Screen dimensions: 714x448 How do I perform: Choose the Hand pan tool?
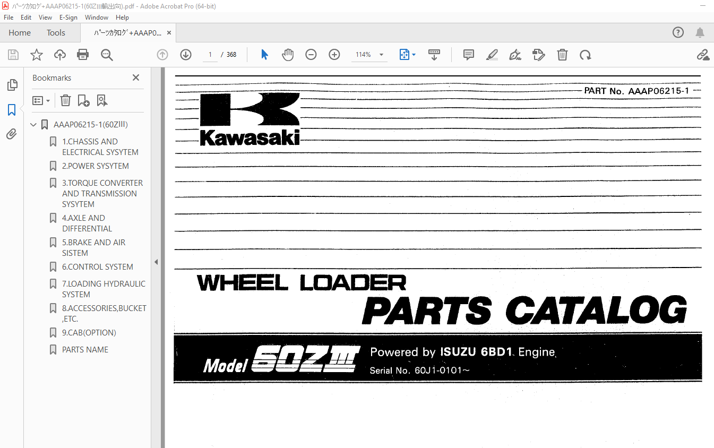[x=288, y=55]
